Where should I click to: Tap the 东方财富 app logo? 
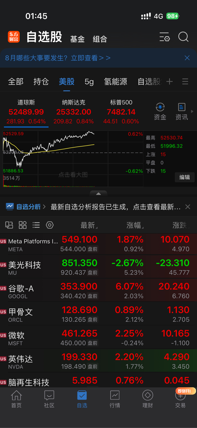[14, 37]
